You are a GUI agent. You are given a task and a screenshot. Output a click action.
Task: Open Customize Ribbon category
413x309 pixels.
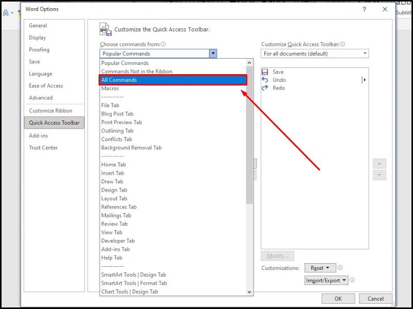click(x=54, y=111)
